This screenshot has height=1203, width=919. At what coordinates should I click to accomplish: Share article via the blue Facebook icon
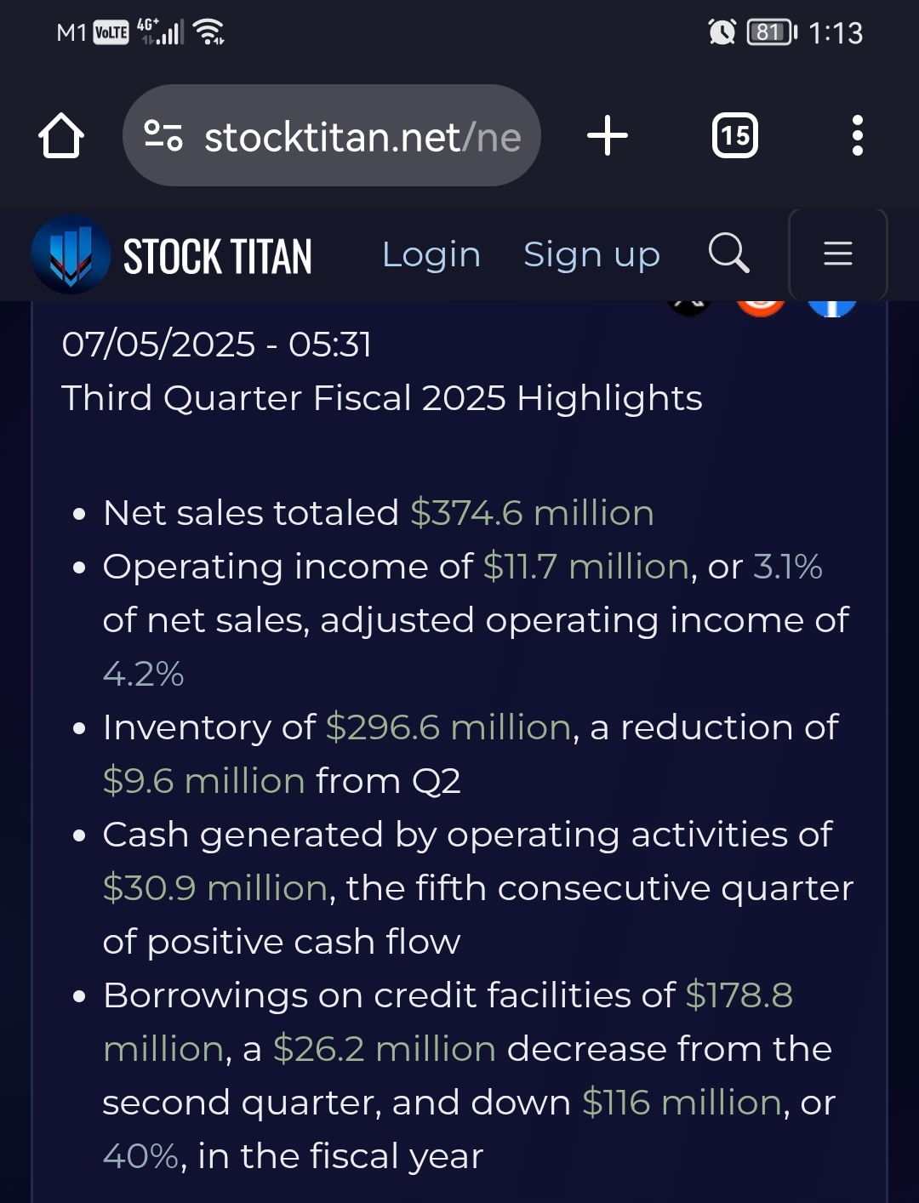click(831, 306)
